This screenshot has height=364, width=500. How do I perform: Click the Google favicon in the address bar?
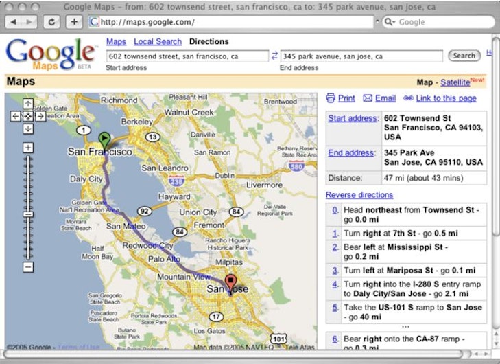point(94,22)
